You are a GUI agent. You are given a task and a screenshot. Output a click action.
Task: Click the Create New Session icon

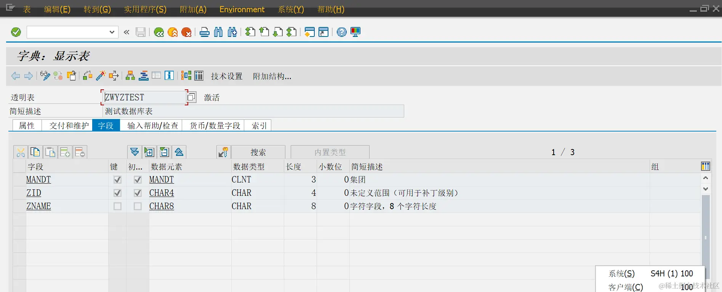point(310,32)
